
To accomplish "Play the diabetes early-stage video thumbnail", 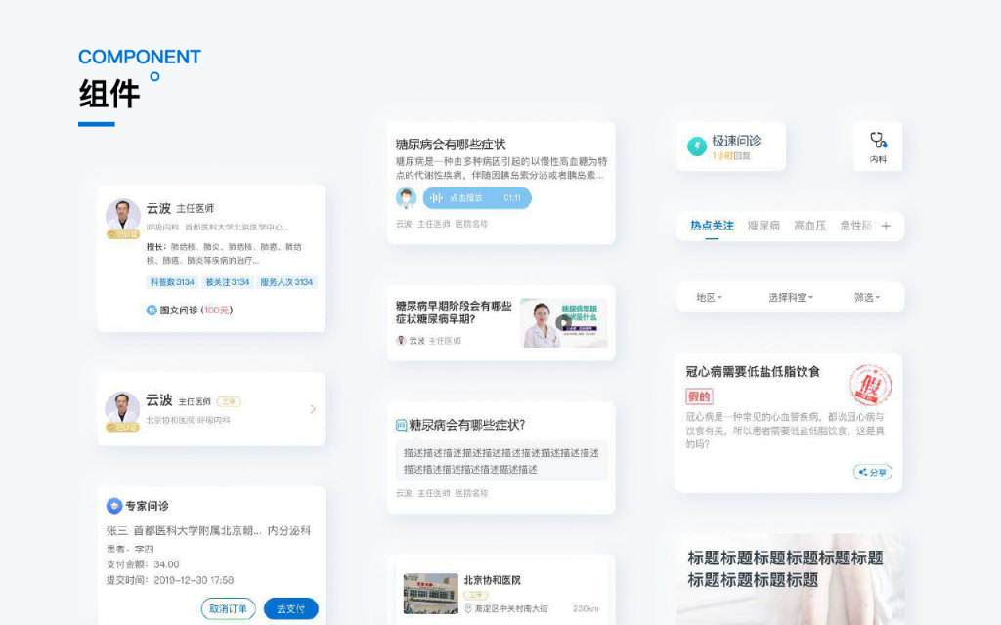I will pos(563,323).
